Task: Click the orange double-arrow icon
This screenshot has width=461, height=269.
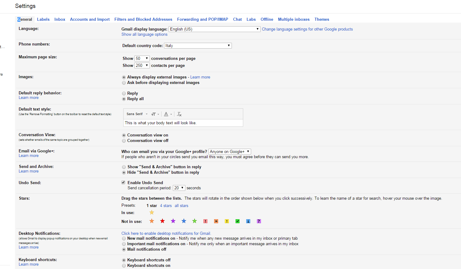Action: pyautogui.click(x=216, y=221)
